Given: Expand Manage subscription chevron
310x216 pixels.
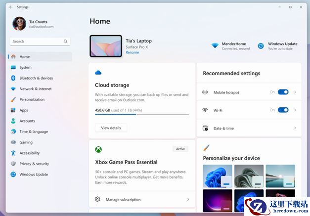Looking at the screenshot, I should point(188,200).
